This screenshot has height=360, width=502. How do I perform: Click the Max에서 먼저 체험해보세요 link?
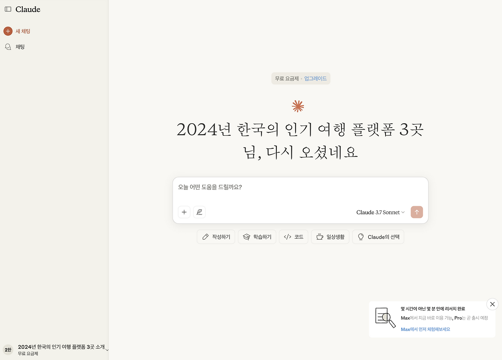coord(425,329)
